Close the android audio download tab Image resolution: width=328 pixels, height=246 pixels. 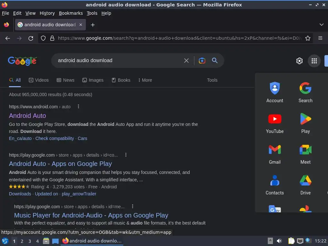tap(81, 25)
